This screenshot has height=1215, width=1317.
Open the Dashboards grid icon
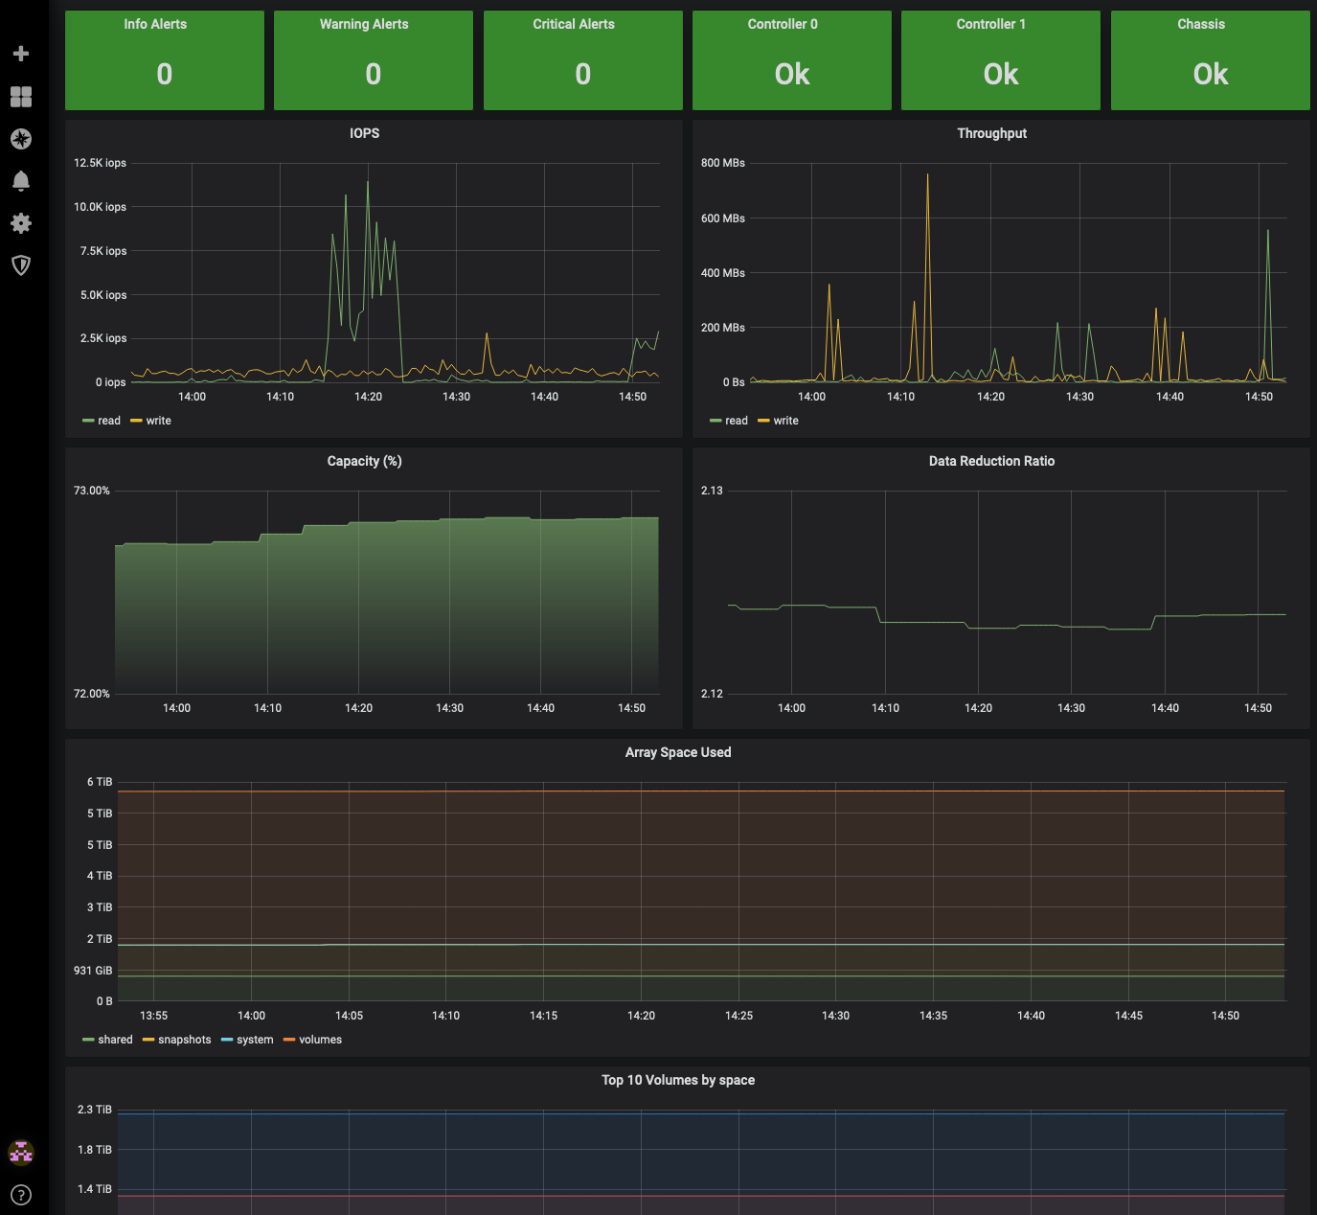click(x=21, y=97)
